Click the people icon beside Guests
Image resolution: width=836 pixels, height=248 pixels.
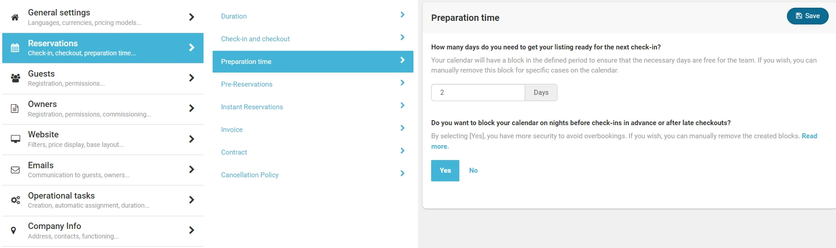point(15,78)
